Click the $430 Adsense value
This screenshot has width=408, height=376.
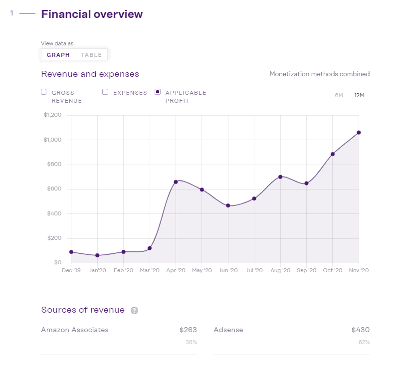[361, 330]
